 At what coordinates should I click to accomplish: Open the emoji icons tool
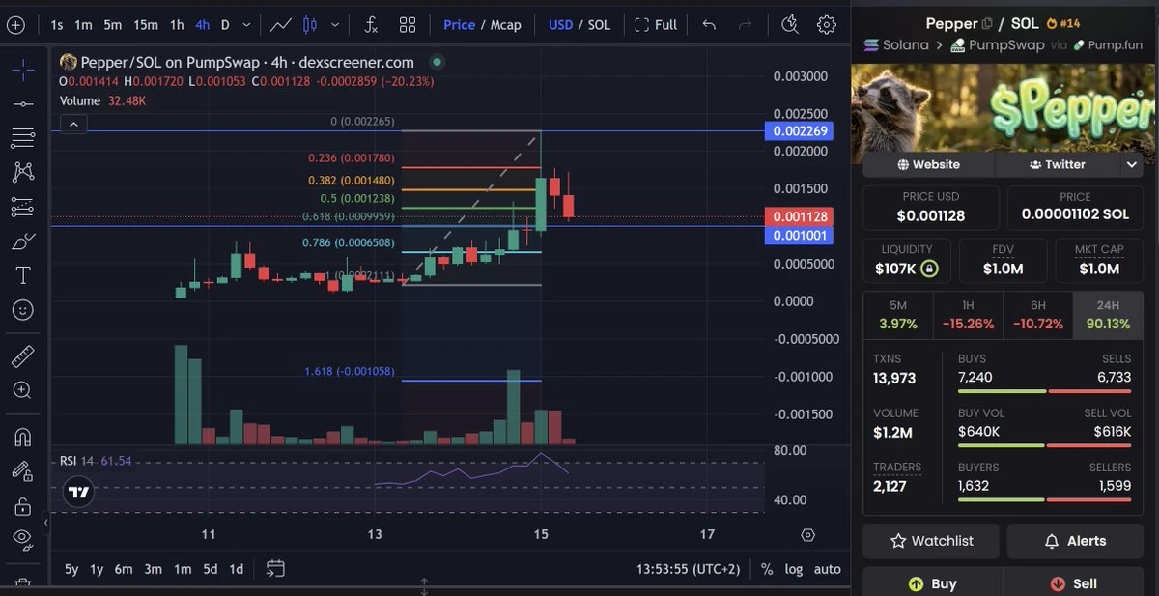tap(22, 310)
